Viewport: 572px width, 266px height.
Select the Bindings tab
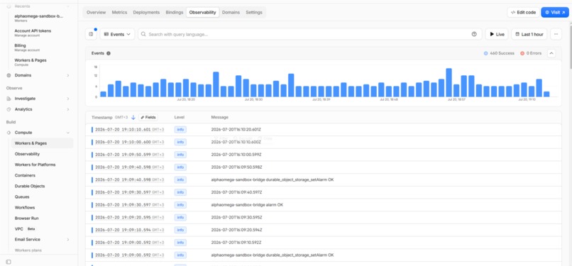(175, 12)
